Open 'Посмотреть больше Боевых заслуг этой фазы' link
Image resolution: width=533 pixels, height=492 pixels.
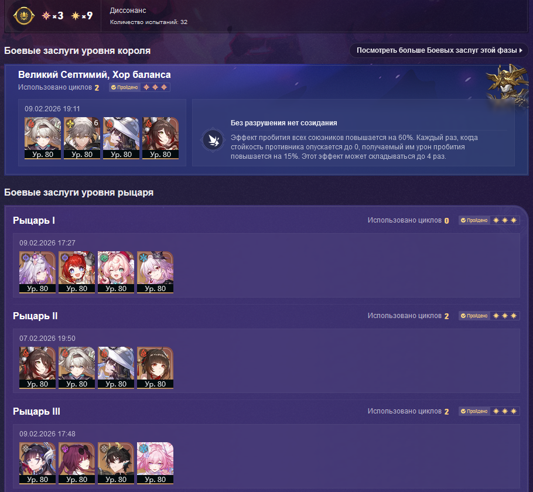[439, 50]
